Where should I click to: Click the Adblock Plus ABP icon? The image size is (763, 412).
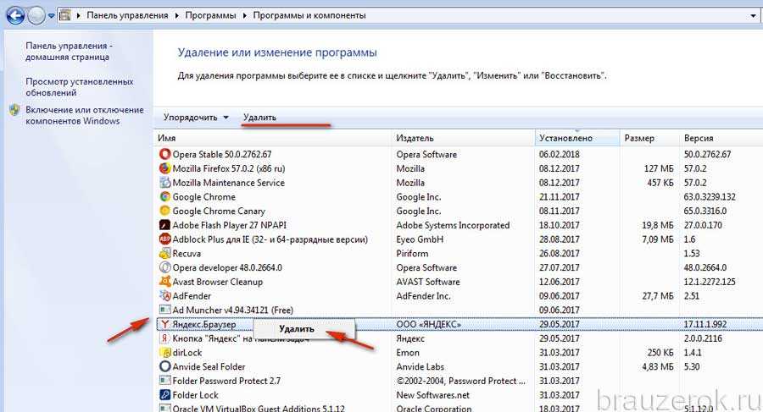tap(165, 239)
